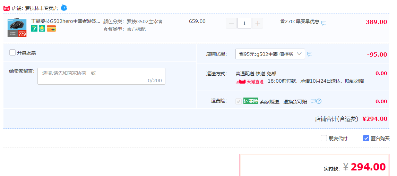
Task: Decrease quantity with the minus button
Action: coord(231,23)
